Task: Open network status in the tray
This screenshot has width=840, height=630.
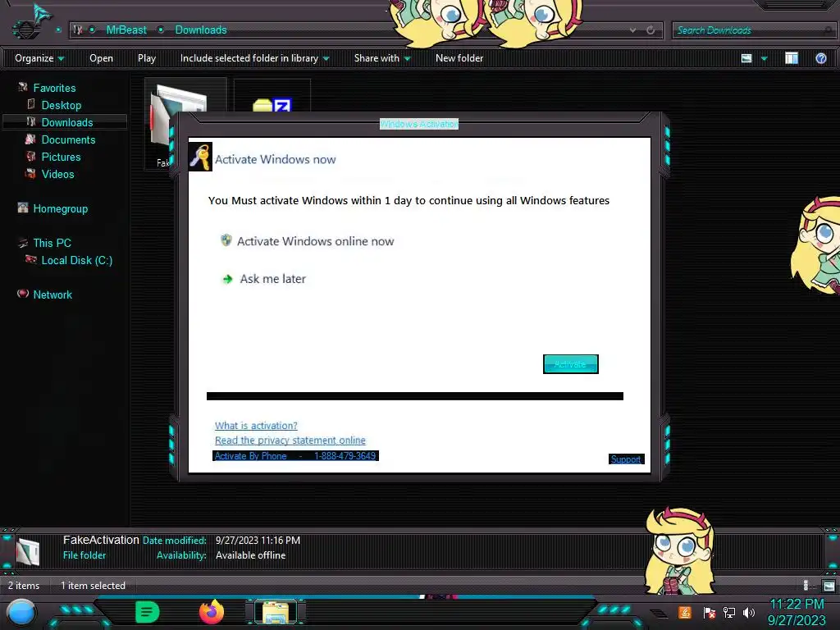Action: tap(729, 612)
